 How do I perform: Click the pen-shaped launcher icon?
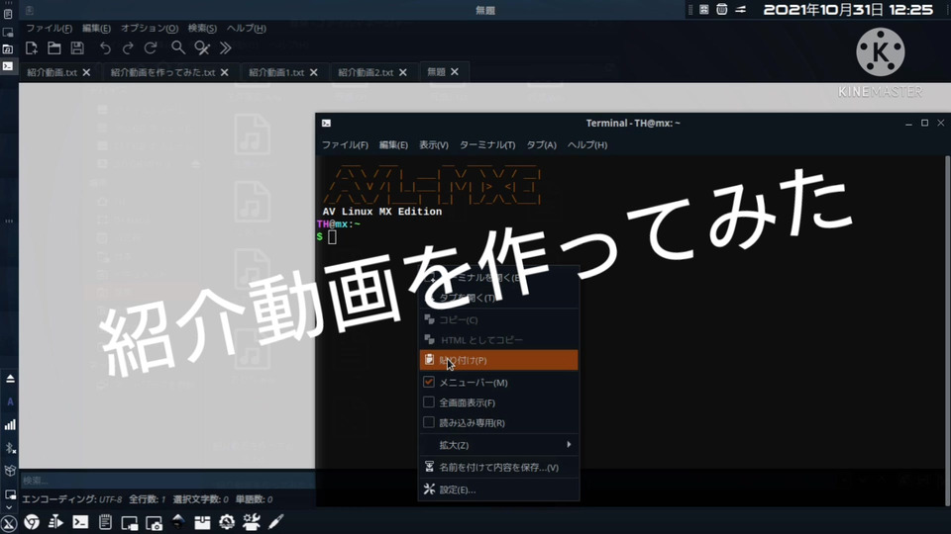click(x=276, y=522)
